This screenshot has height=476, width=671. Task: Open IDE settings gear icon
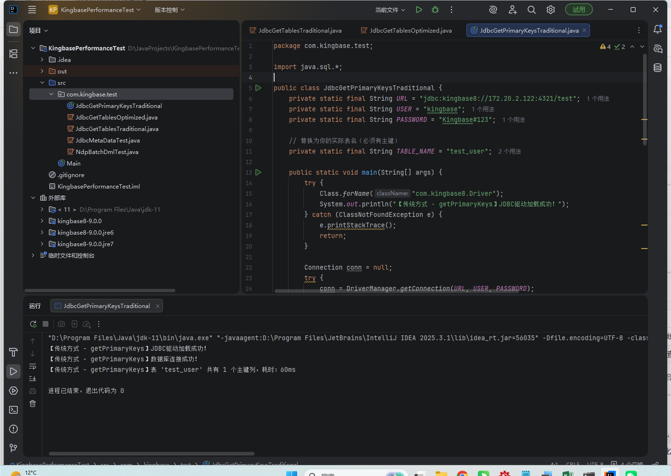551,10
